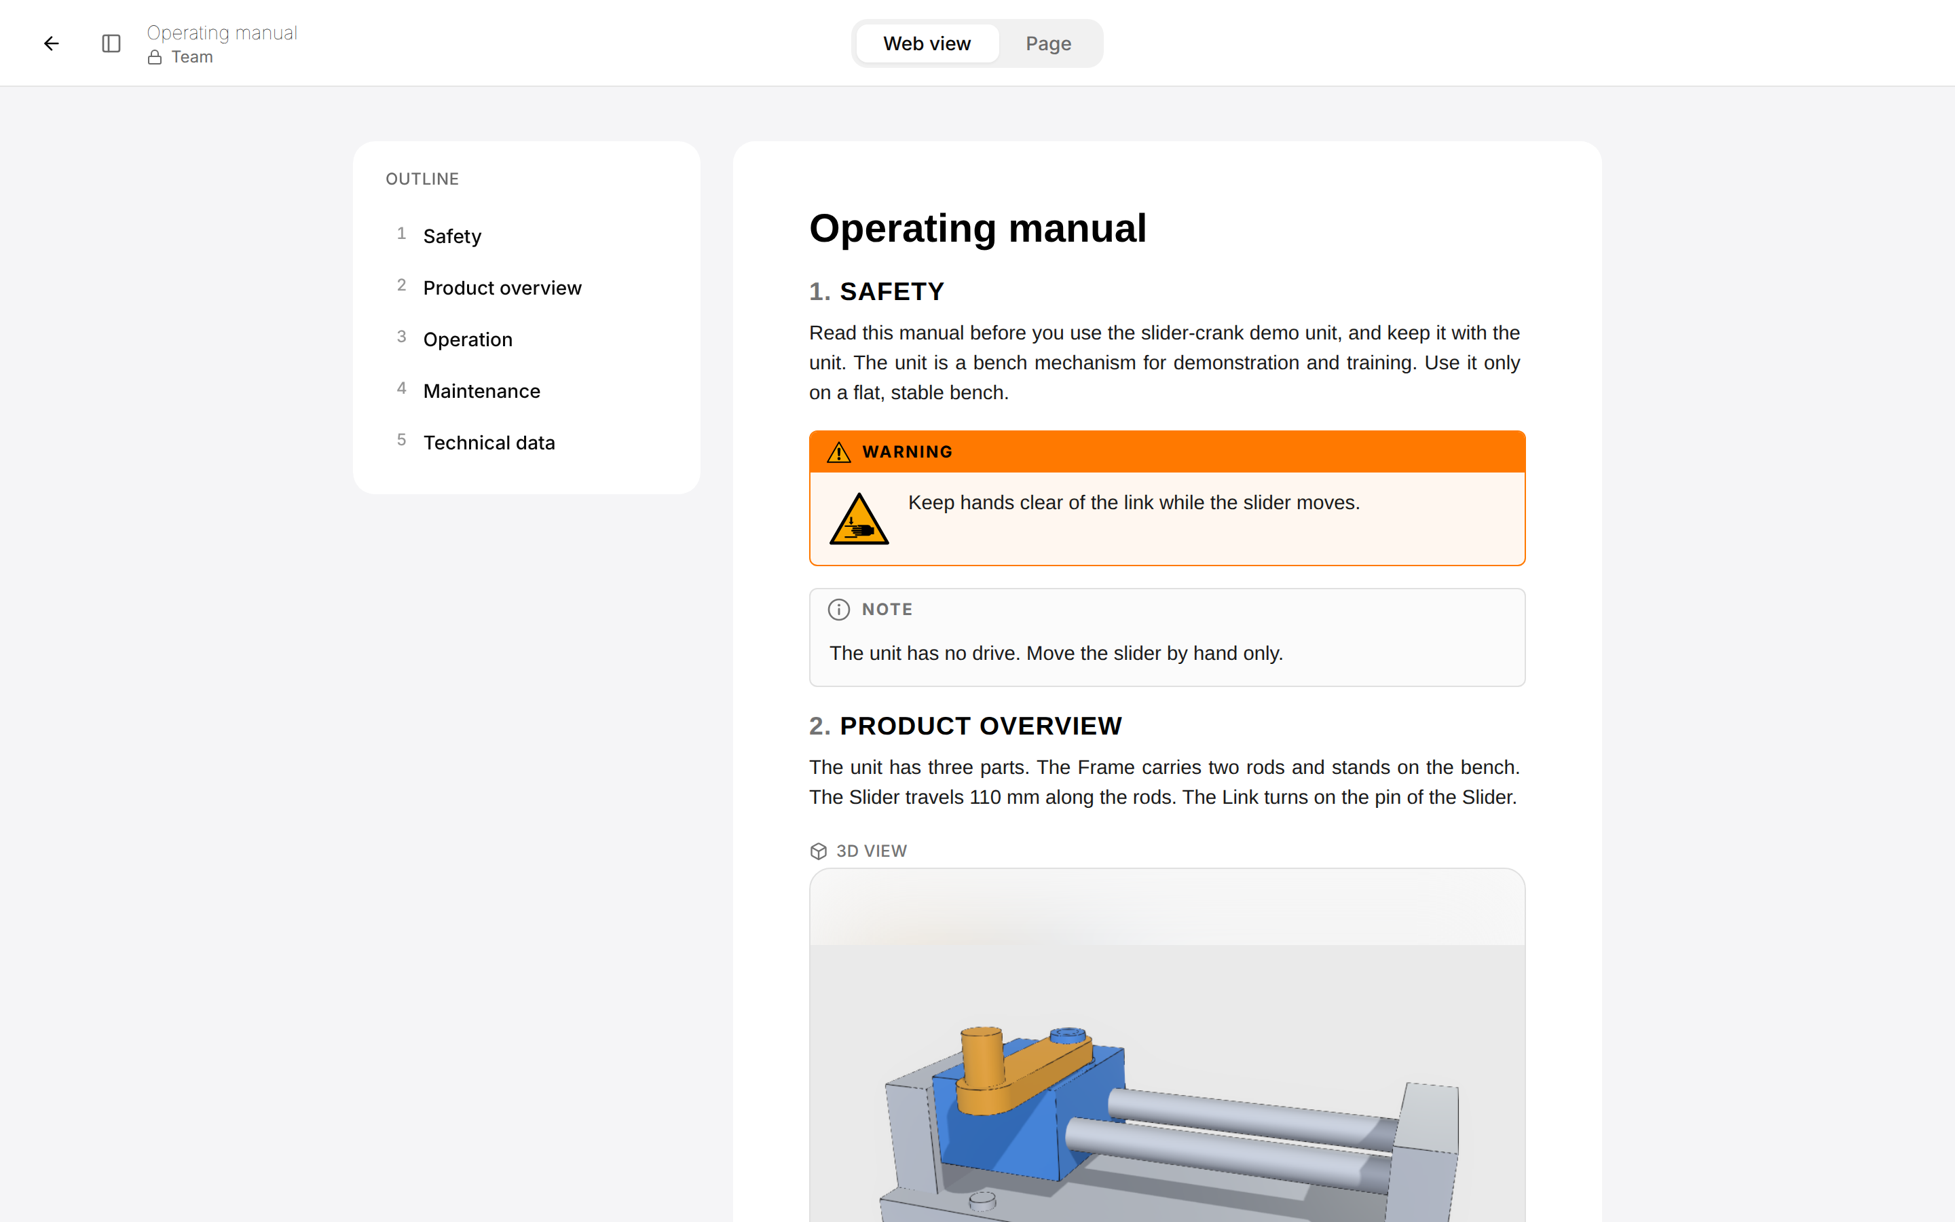Click the lock icon beside Team
This screenshot has width=1955, height=1222.
[155, 58]
